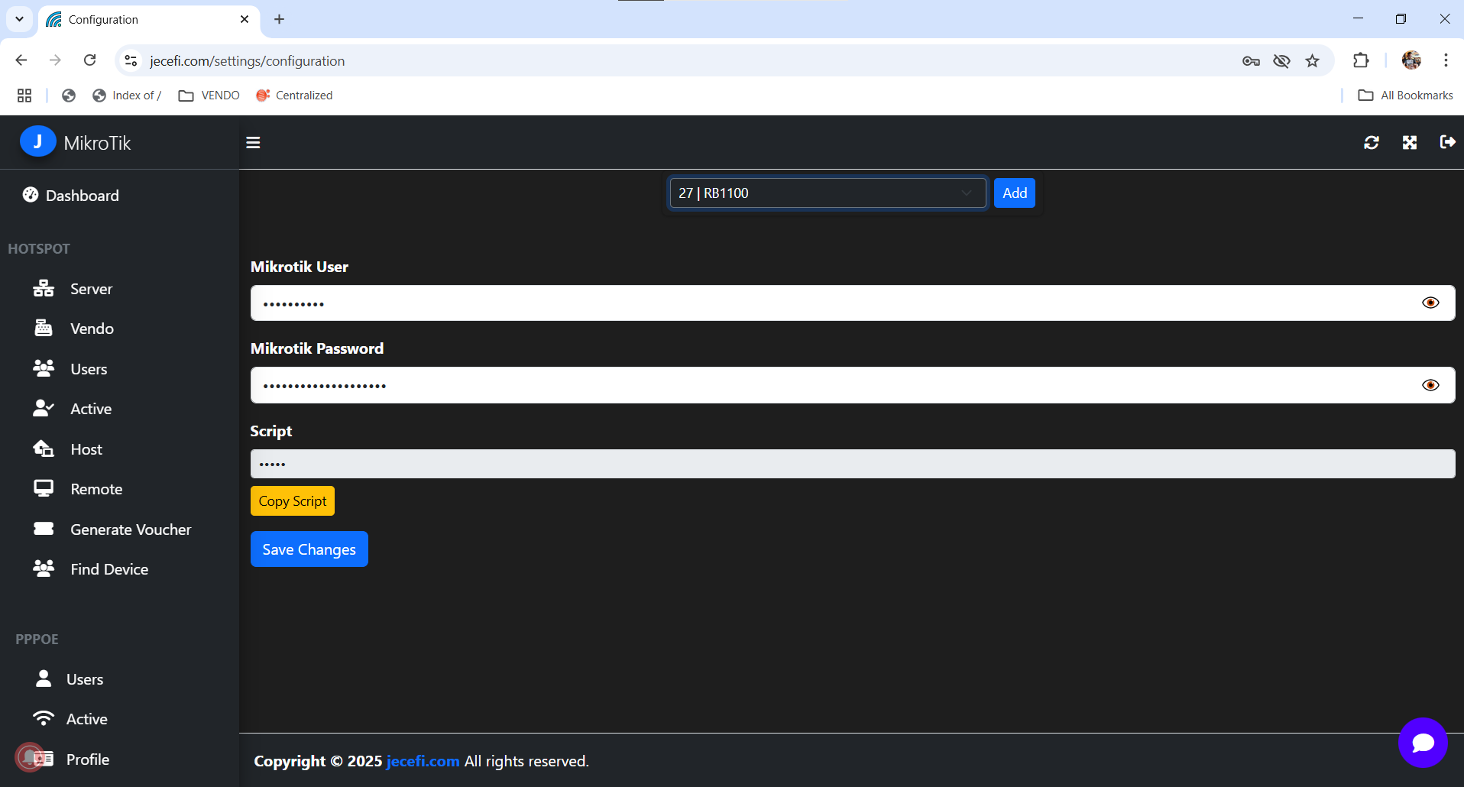
Task: Expand the tab search chevron
Action: [19, 19]
